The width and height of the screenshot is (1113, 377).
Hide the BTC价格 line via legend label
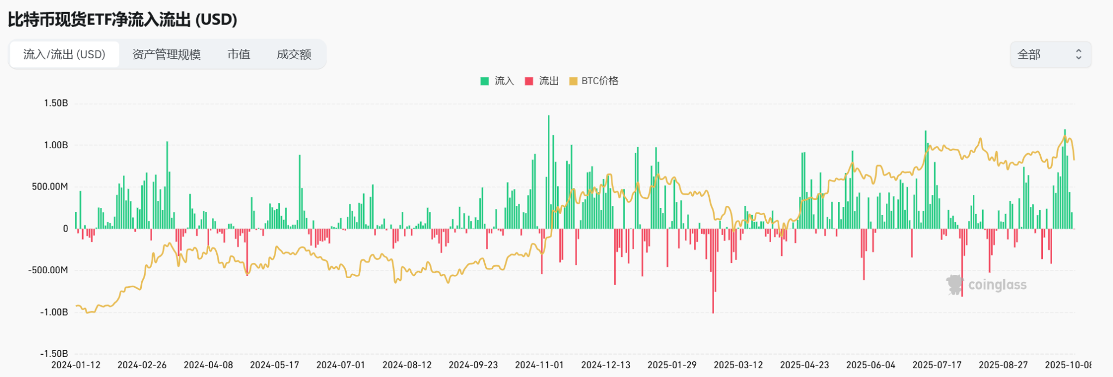coord(600,81)
